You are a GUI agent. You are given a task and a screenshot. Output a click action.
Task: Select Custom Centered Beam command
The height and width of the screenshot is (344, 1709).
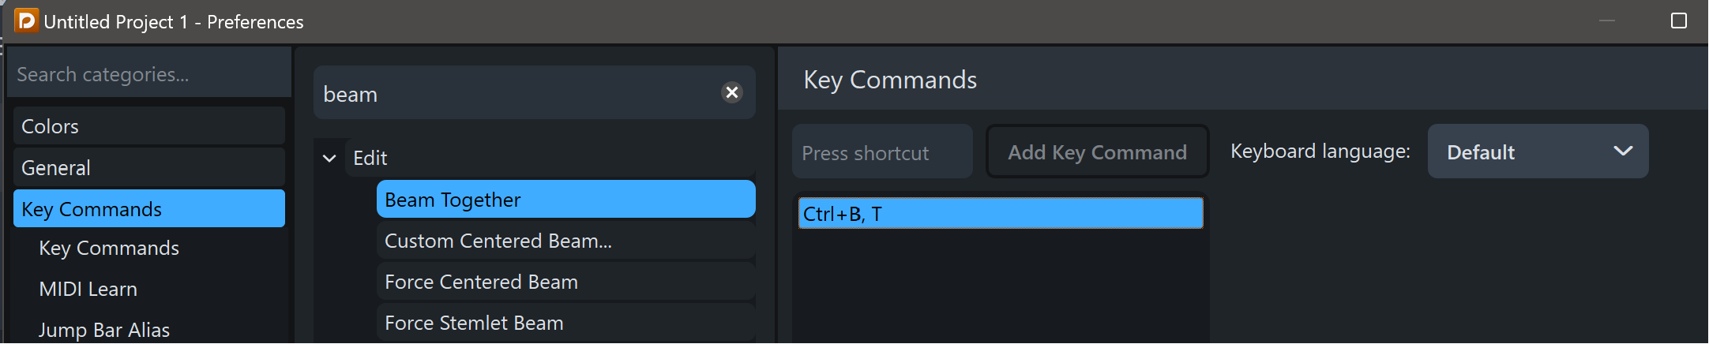(565, 240)
